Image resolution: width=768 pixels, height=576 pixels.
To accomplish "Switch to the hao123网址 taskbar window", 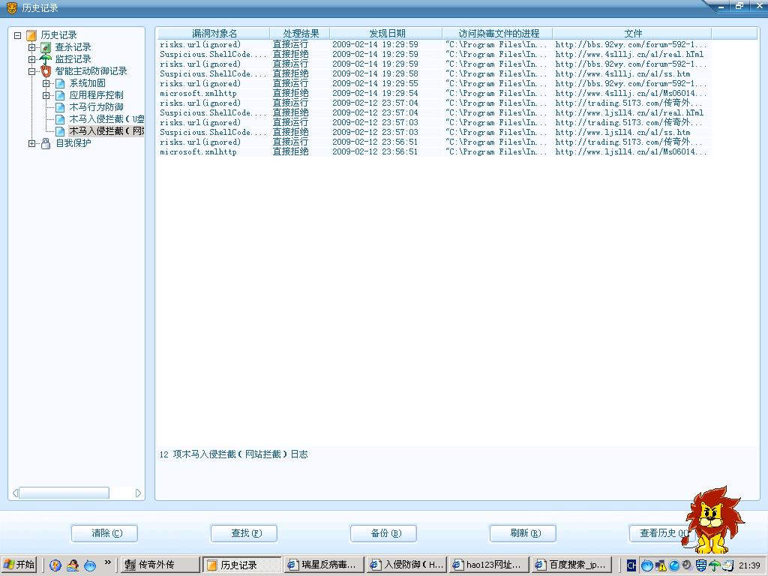I will [489, 565].
